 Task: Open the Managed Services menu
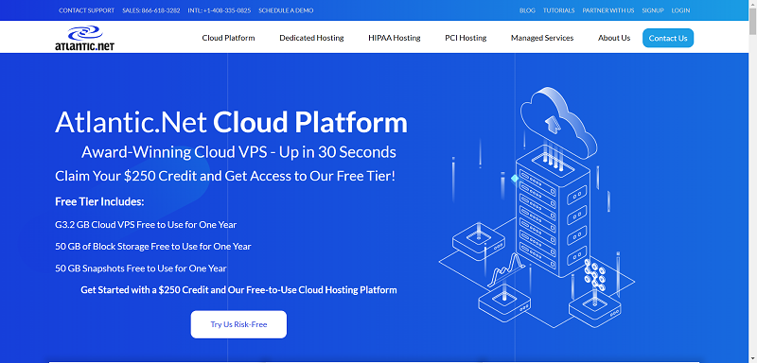point(542,38)
